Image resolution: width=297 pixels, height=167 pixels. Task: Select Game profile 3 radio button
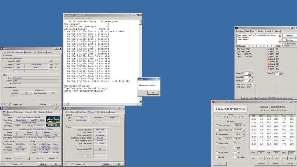pos(233,117)
